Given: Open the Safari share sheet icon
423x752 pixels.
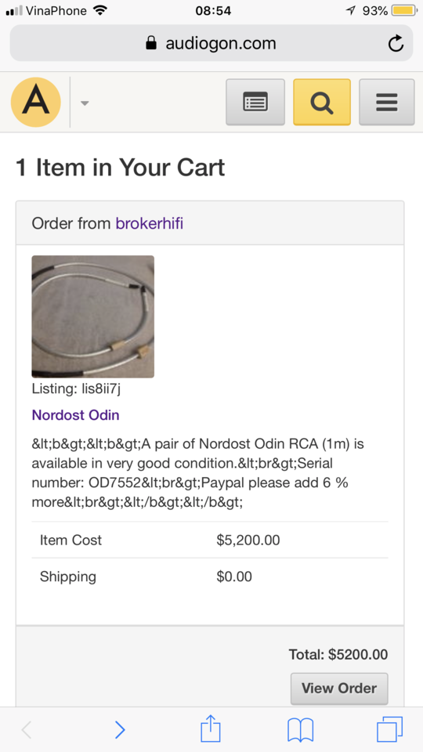Looking at the screenshot, I should tap(211, 729).
